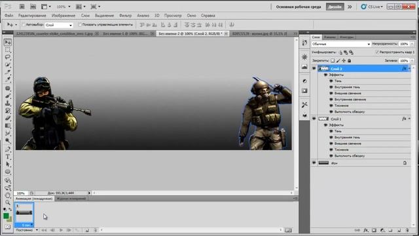
Task: Click new layer icon at Layers panel bottom
Action: click(x=399, y=230)
